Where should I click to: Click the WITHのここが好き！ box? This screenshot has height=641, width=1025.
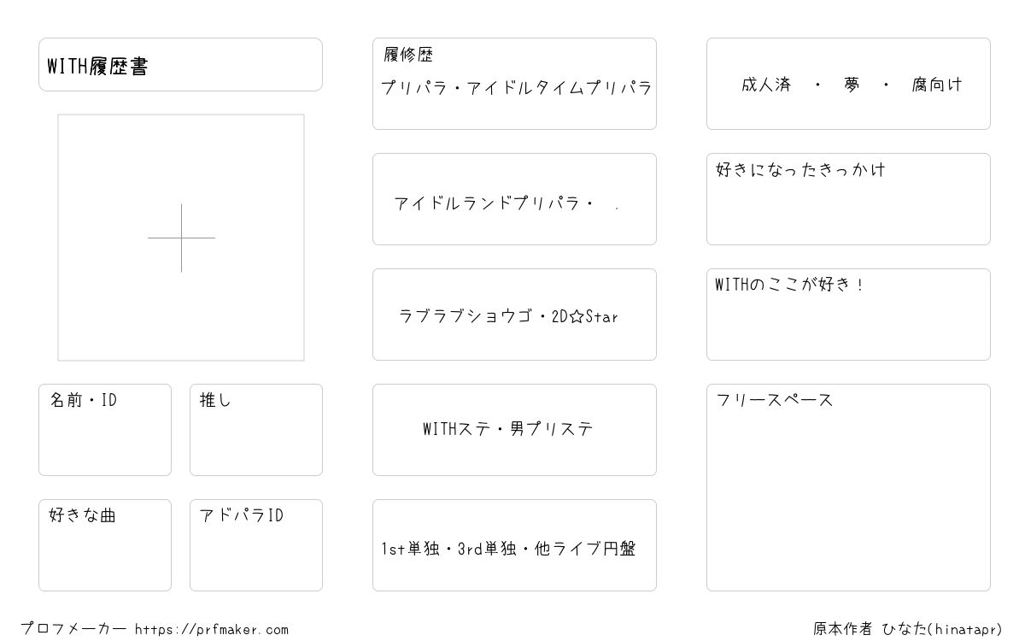pyautogui.click(x=848, y=315)
